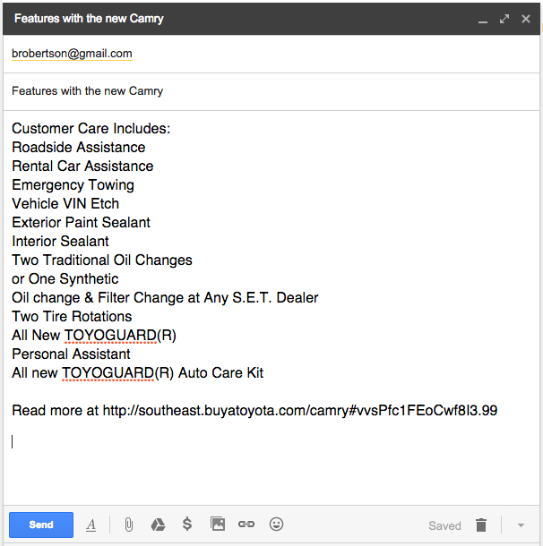543x546 pixels.
Task: Select recipient brobertson@gmail.com
Action: (72, 54)
